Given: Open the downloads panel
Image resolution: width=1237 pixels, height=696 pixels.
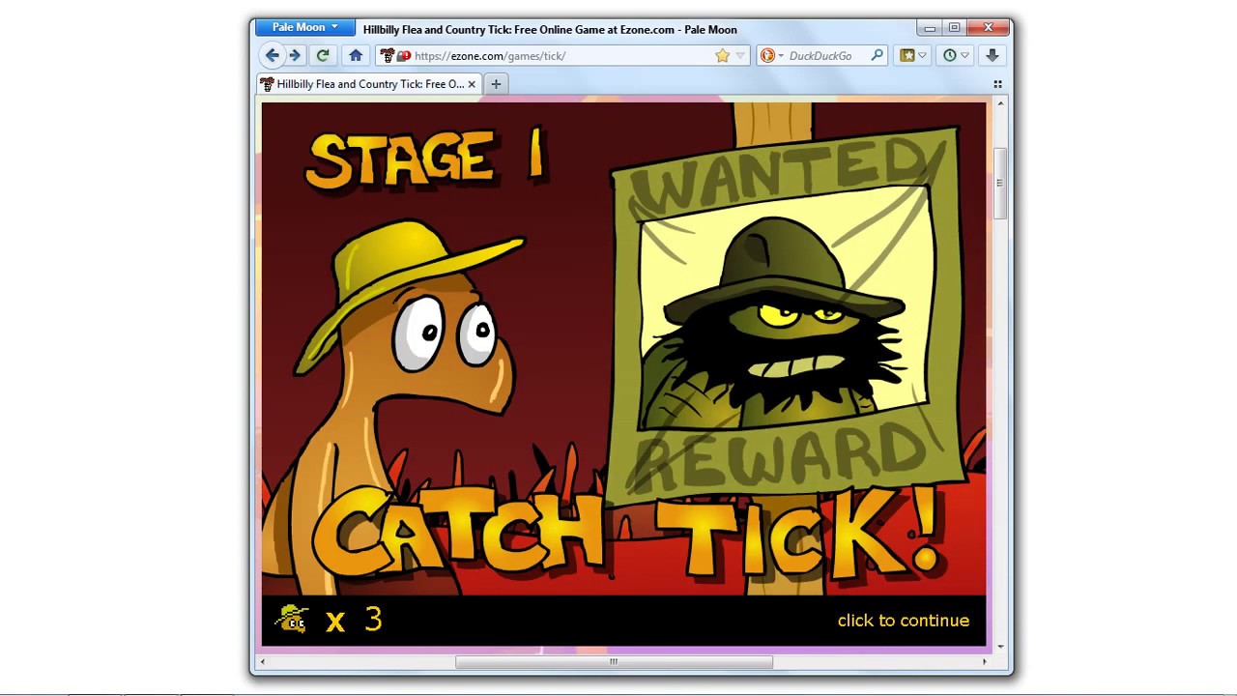Looking at the screenshot, I should [x=992, y=55].
